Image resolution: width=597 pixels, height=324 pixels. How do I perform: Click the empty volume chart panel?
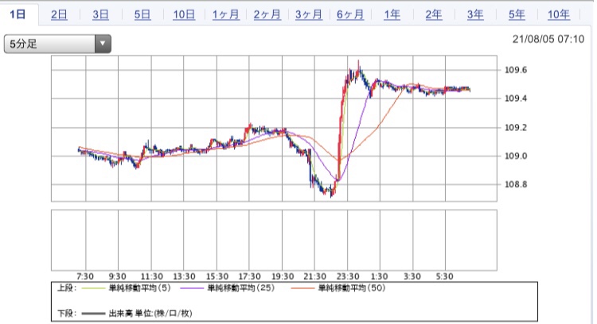(274, 240)
